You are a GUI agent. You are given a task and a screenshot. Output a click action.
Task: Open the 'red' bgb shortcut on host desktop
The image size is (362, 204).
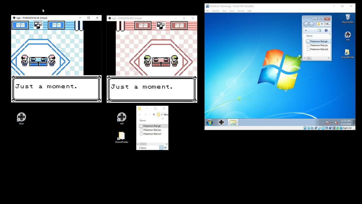pyautogui.click(x=122, y=118)
